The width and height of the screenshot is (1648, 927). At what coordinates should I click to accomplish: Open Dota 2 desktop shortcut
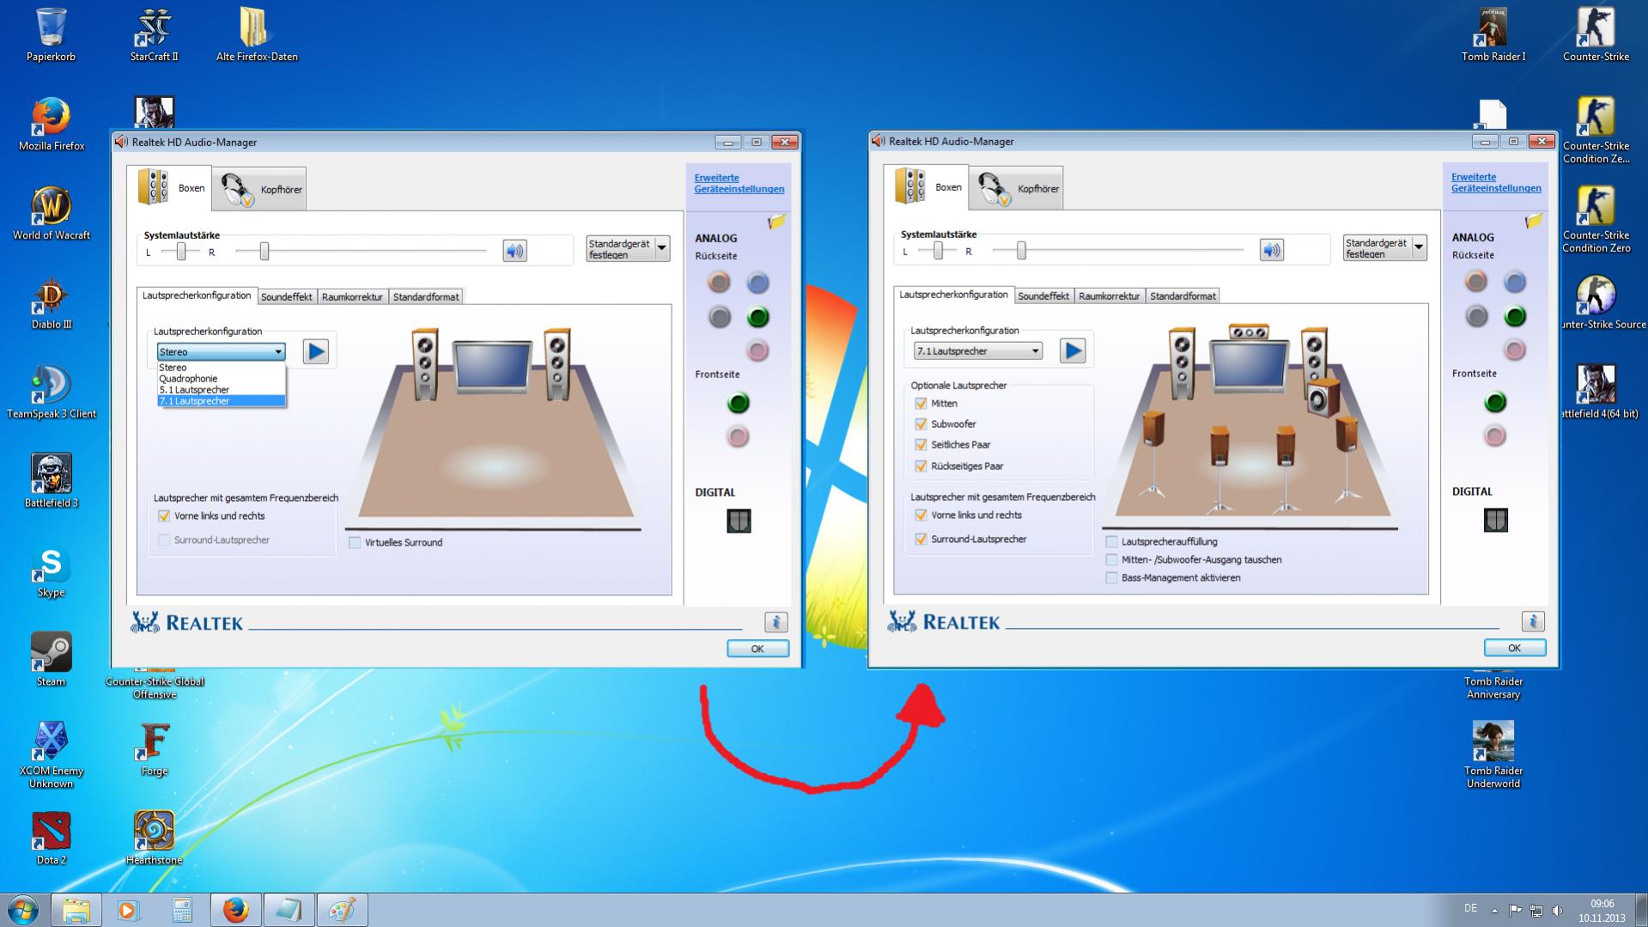[x=52, y=838]
